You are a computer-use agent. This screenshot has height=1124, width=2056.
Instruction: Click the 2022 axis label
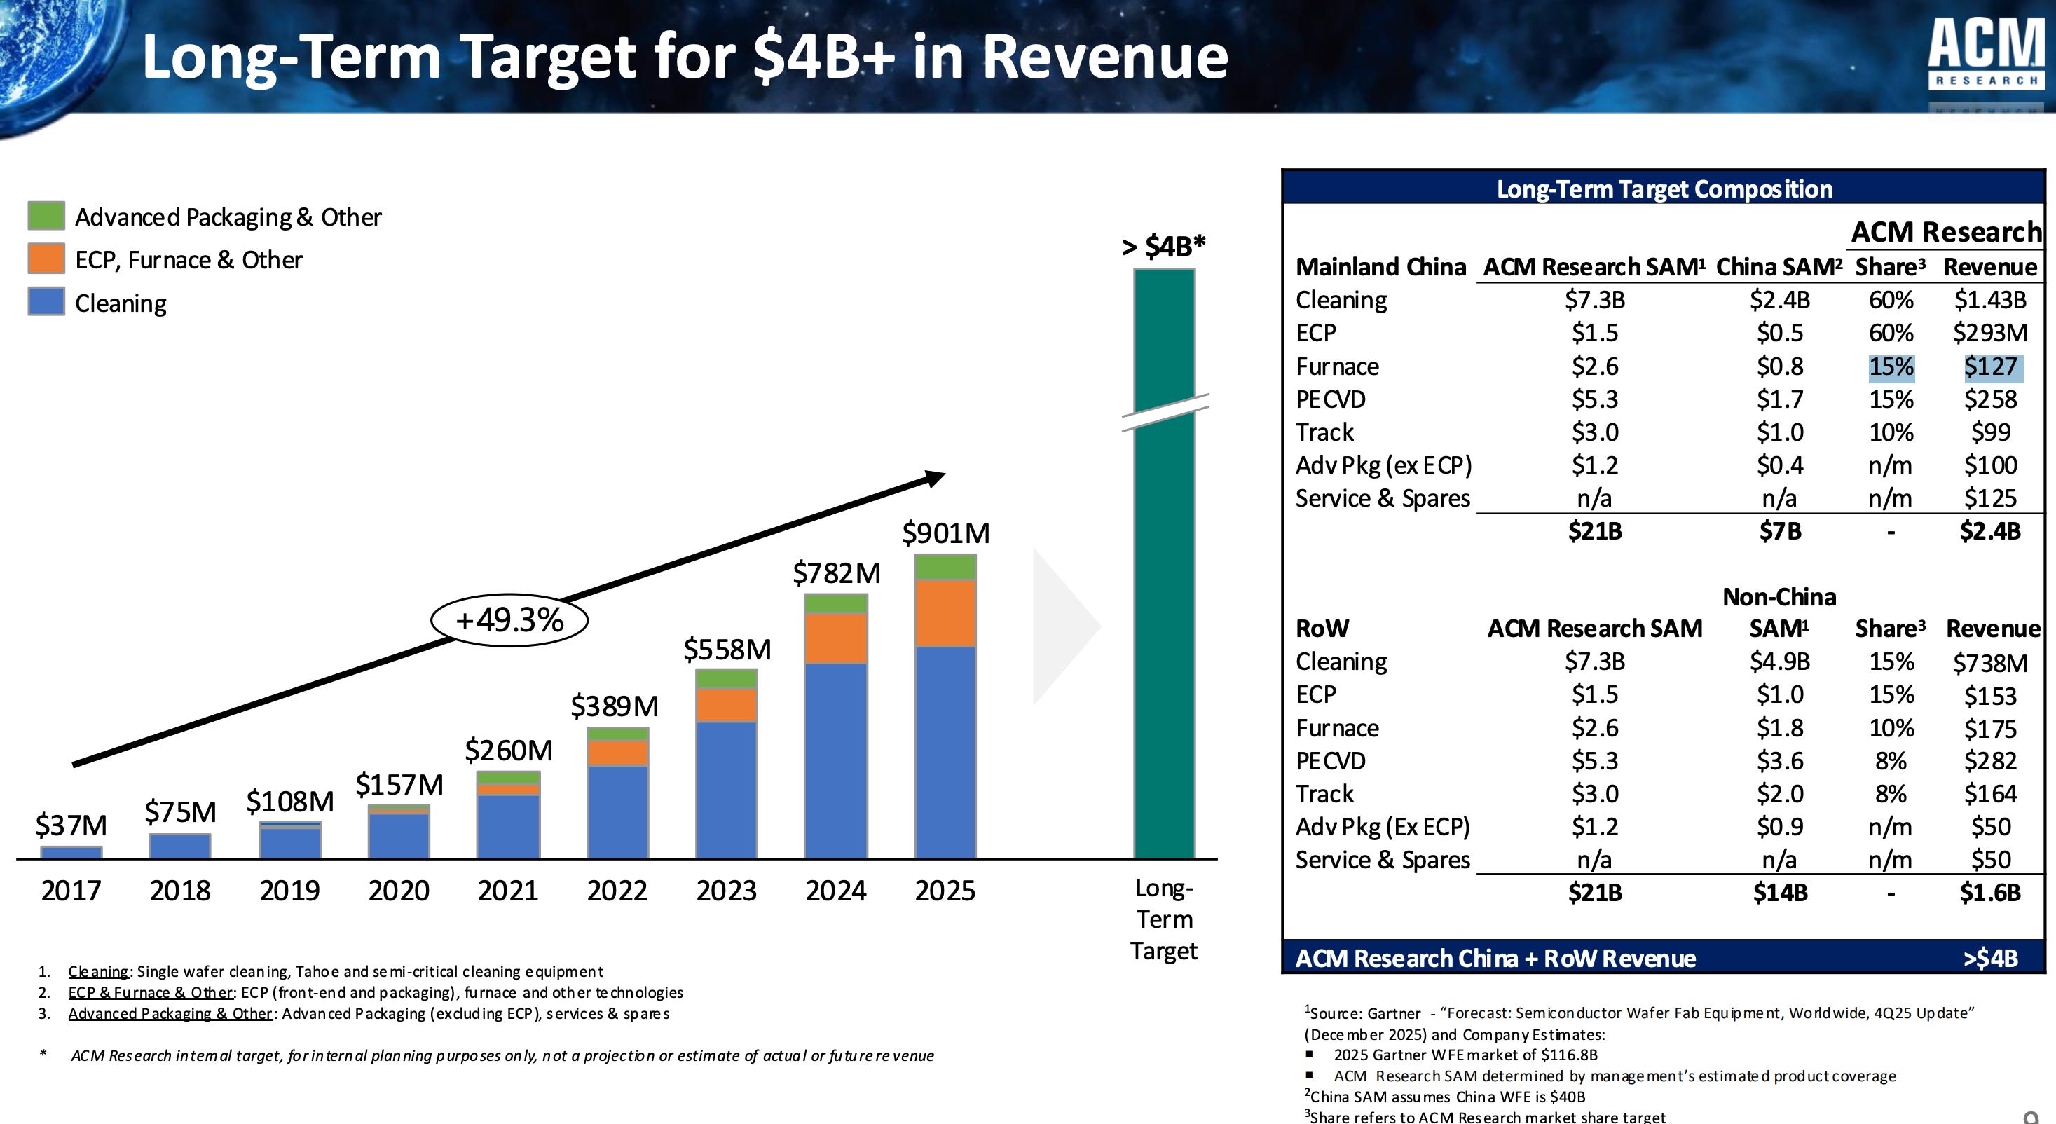(617, 891)
